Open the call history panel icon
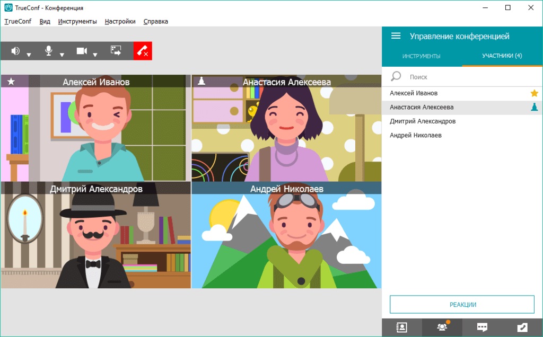543x337 pixels. pyautogui.click(x=522, y=327)
